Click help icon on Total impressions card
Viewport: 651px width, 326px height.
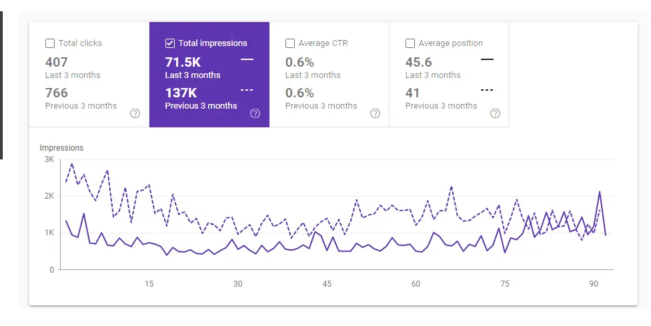click(x=255, y=113)
